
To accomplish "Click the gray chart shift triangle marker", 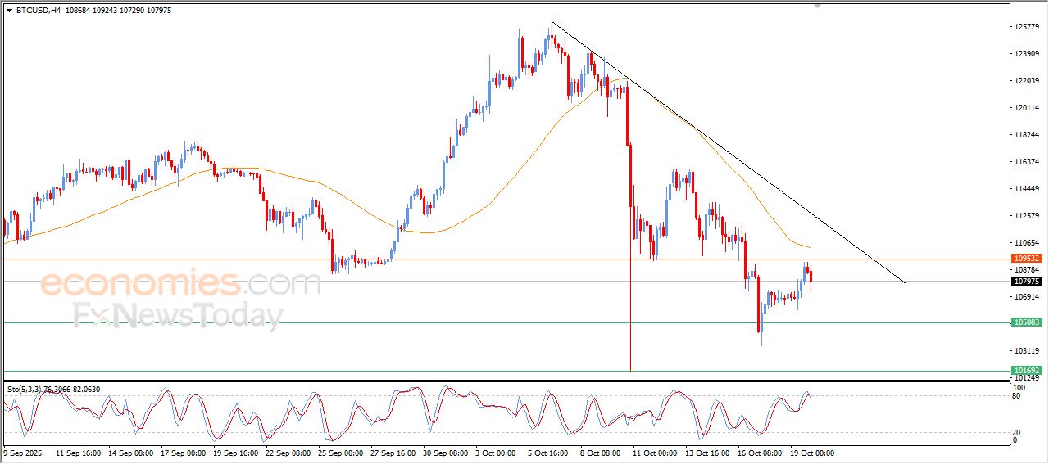I will (x=816, y=6).
